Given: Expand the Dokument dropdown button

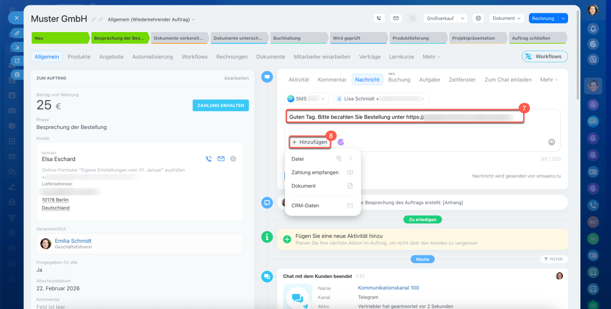Looking at the screenshot, I should [x=506, y=18].
